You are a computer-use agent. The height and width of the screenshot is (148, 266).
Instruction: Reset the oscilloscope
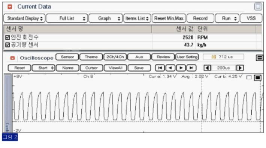click(x=19, y=68)
